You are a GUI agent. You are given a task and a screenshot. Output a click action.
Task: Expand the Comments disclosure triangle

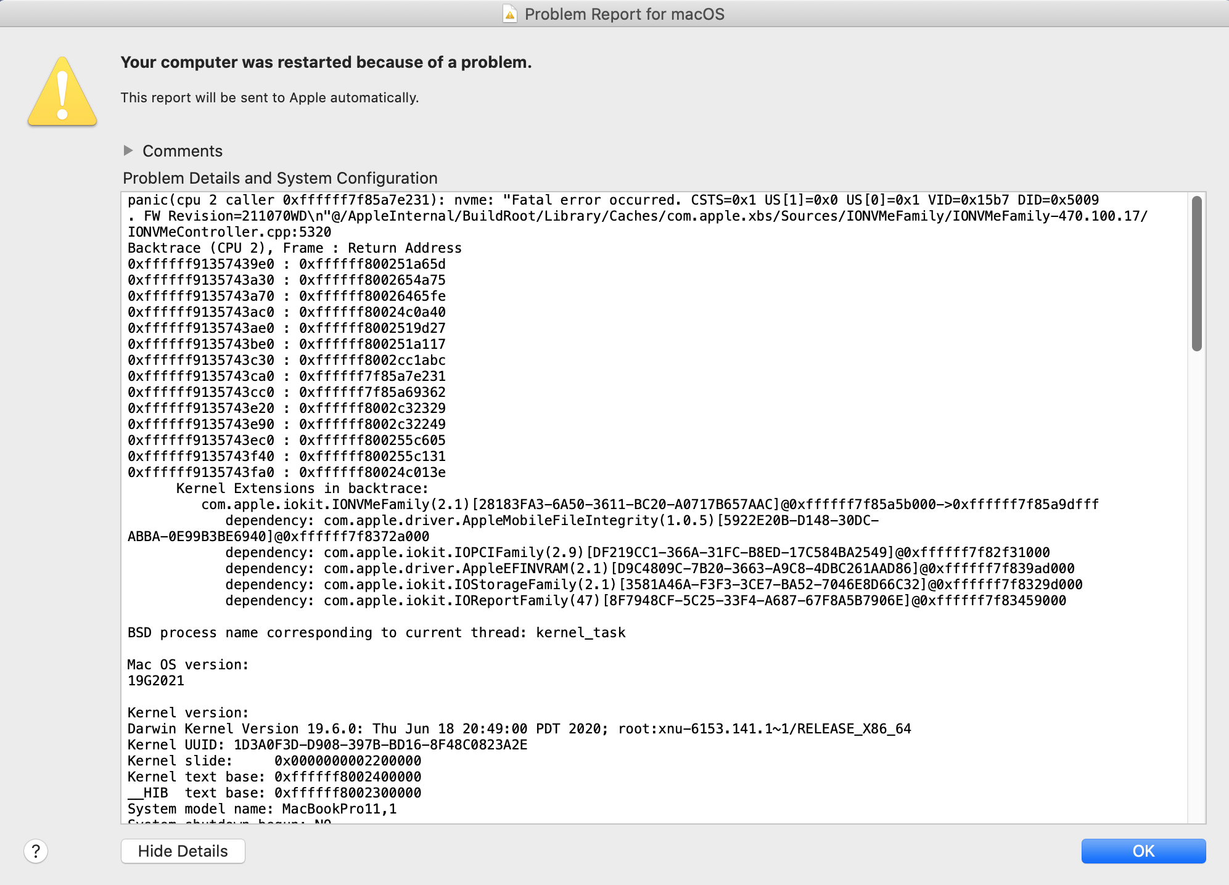click(128, 150)
